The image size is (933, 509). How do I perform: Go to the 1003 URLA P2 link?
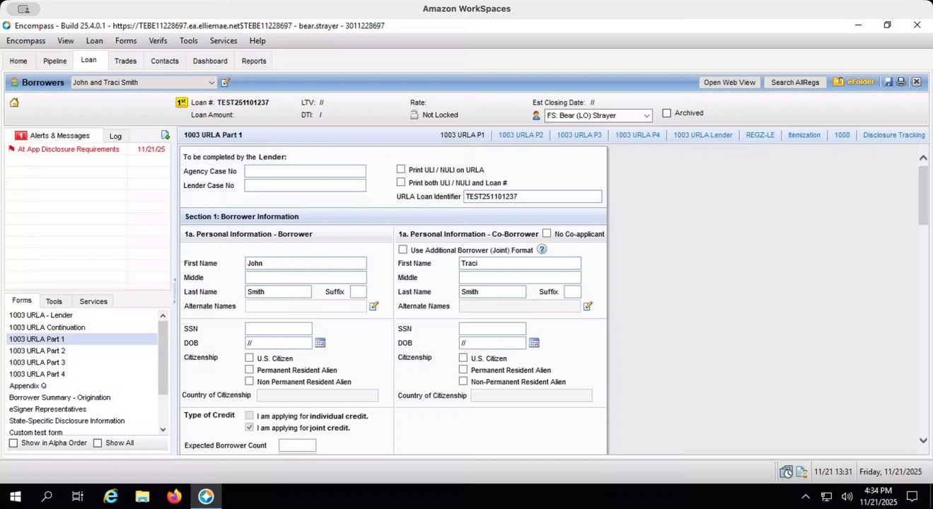(x=521, y=135)
